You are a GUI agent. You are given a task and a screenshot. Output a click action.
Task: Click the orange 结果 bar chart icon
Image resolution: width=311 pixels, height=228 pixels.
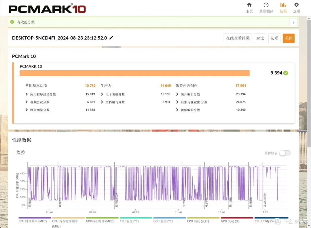point(283,8)
